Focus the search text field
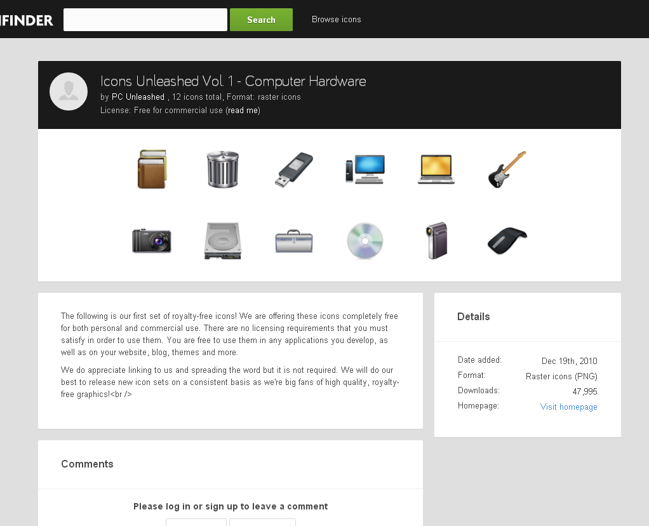649x526 pixels. pyautogui.click(x=145, y=20)
